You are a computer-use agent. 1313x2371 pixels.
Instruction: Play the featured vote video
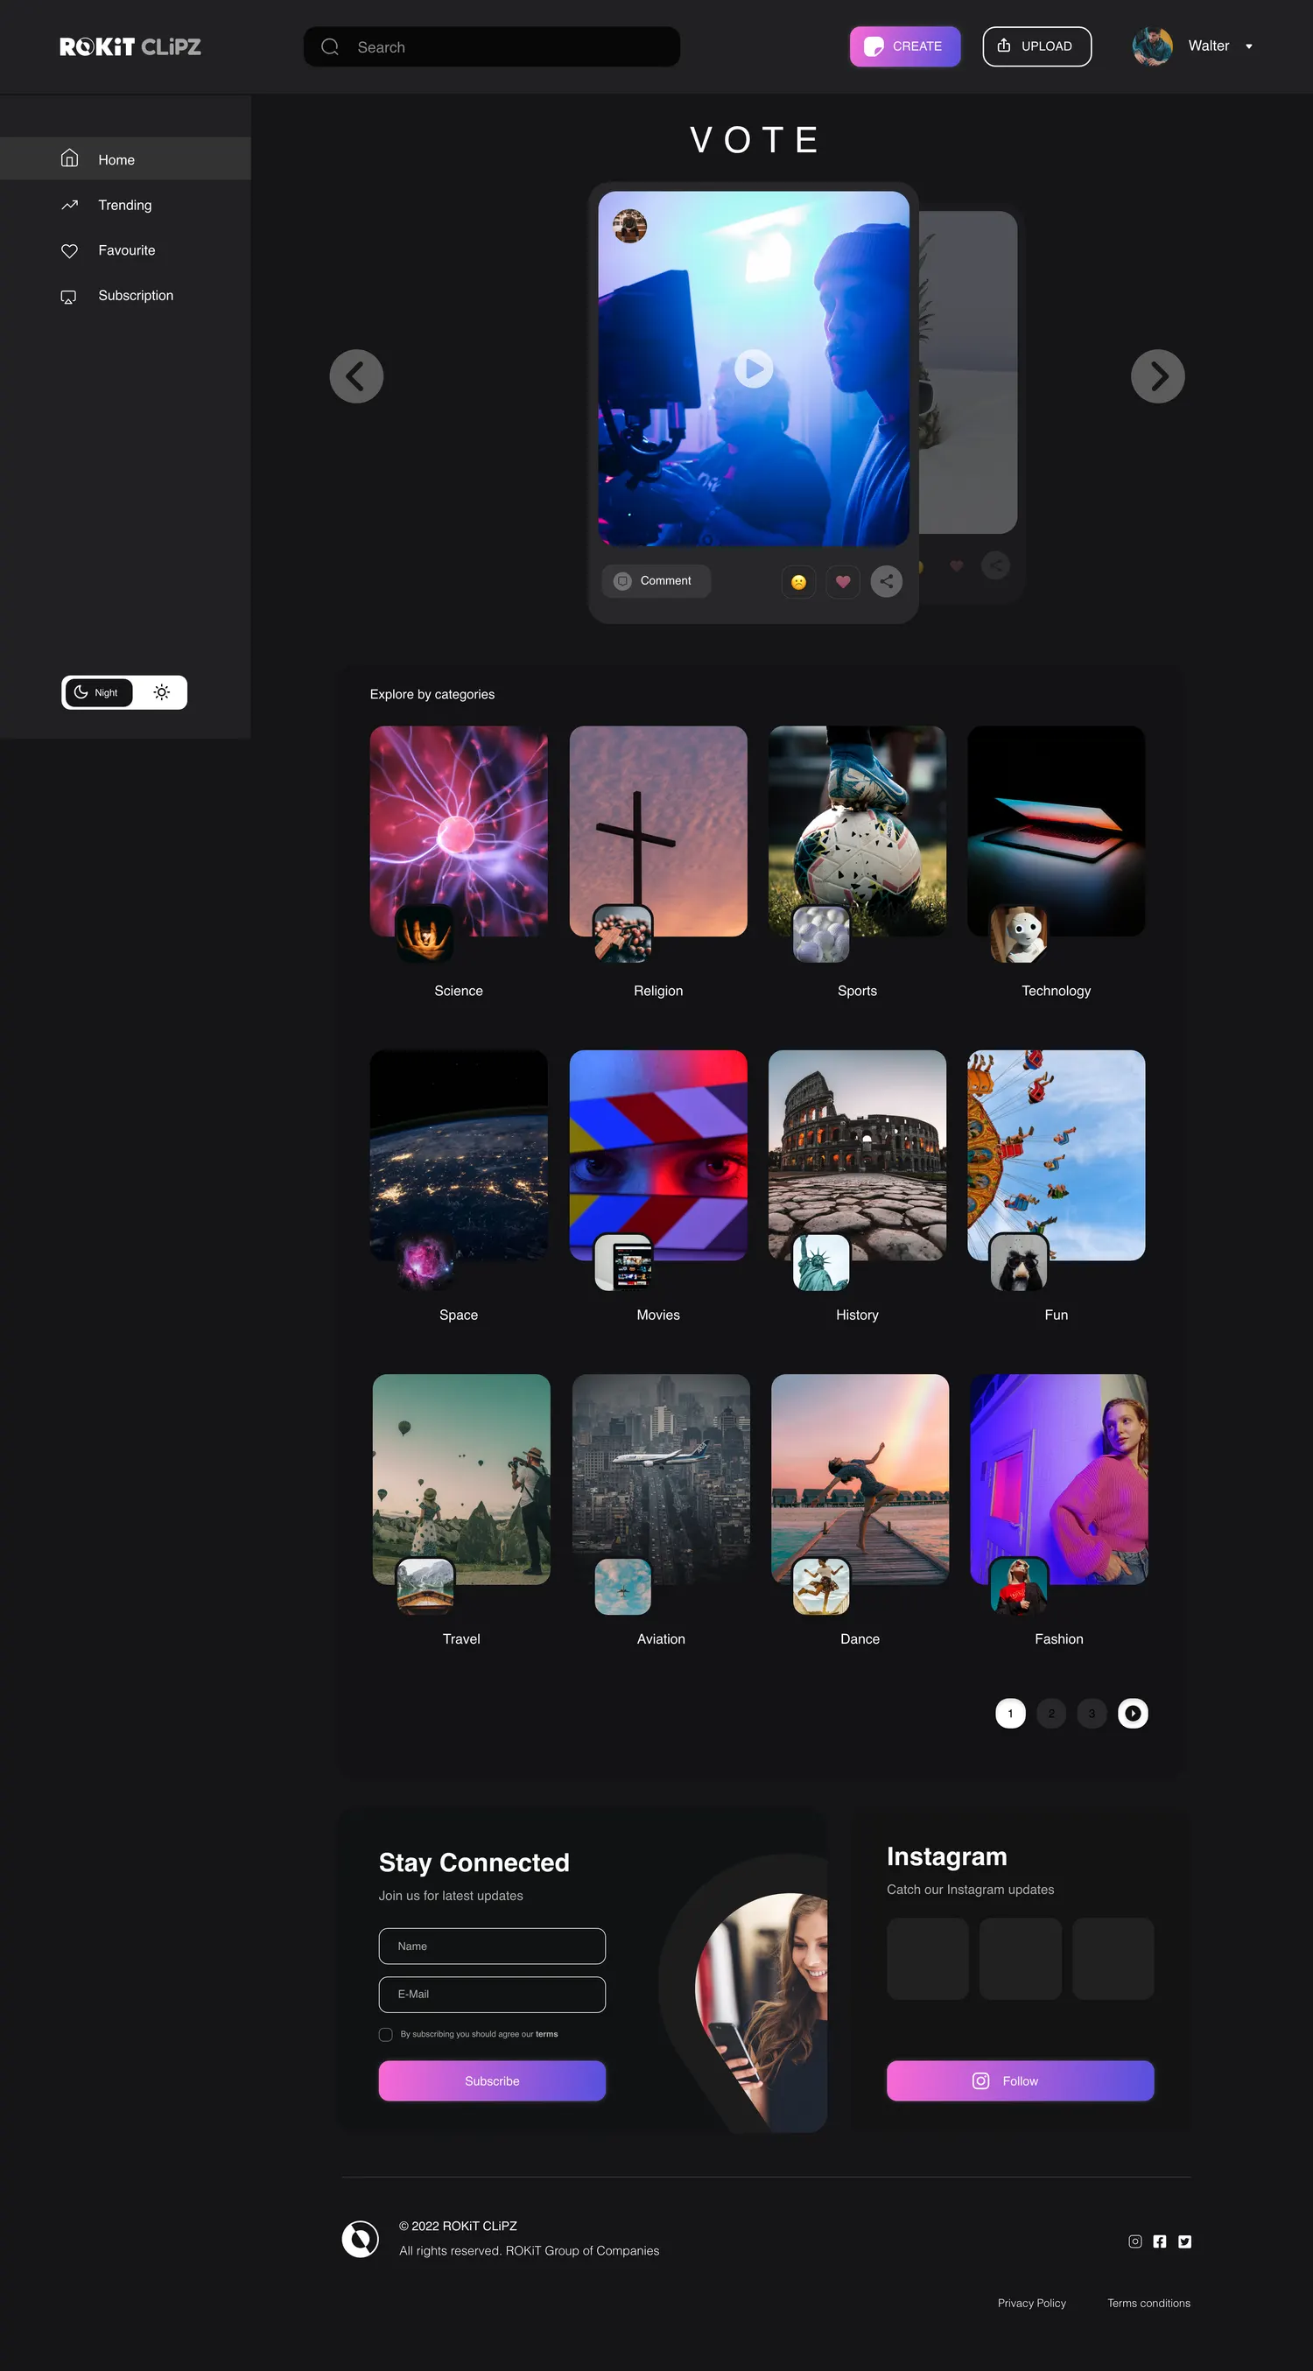[x=753, y=369]
